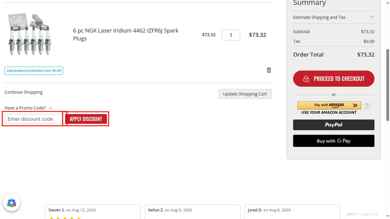Open Steven S. review card
Viewport: 390px width, 219px height.
click(x=93, y=212)
